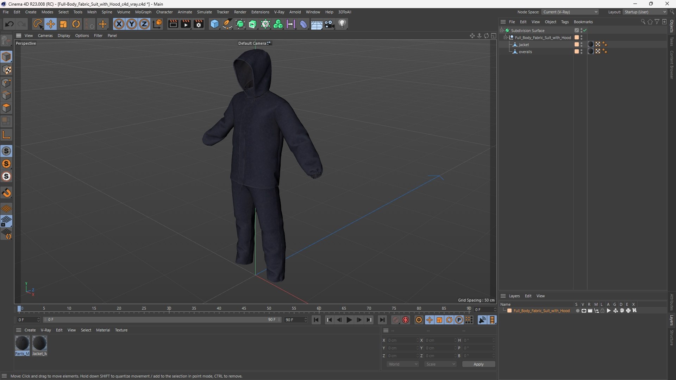The height and width of the screenshot is (380, 676).
Task: Click the X position input field
Action: [x=402, y=340]
